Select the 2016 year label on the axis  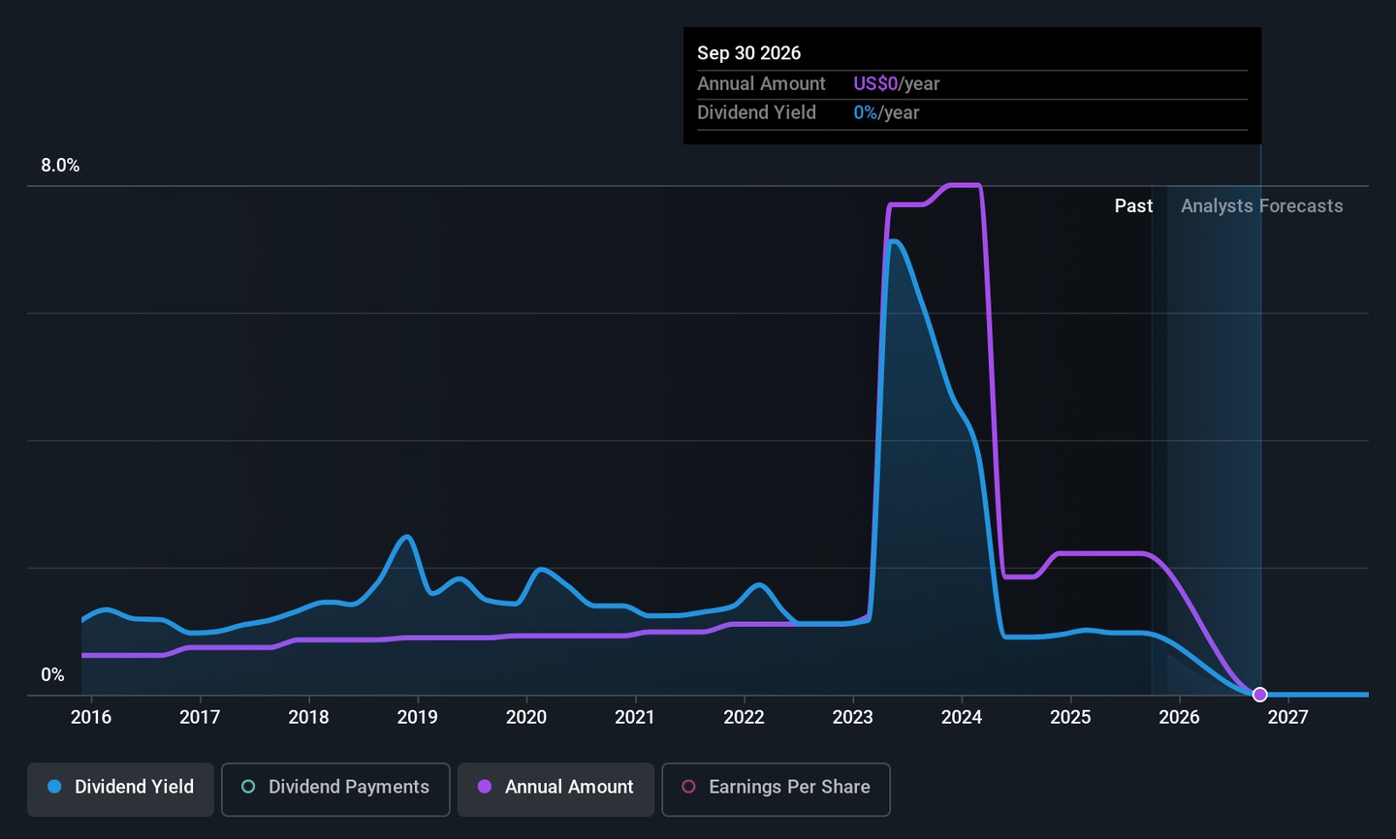[91, 717]
